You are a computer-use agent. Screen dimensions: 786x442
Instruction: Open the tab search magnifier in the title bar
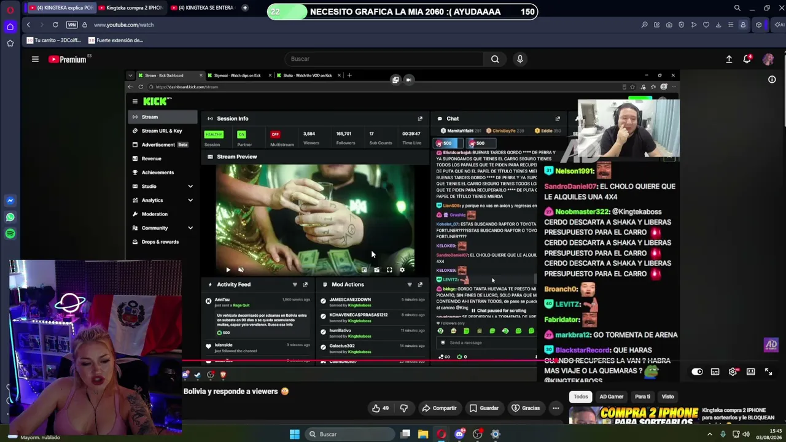pos(737,8)
